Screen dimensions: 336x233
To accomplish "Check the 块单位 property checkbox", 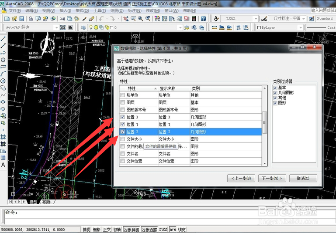I will 122,95.
